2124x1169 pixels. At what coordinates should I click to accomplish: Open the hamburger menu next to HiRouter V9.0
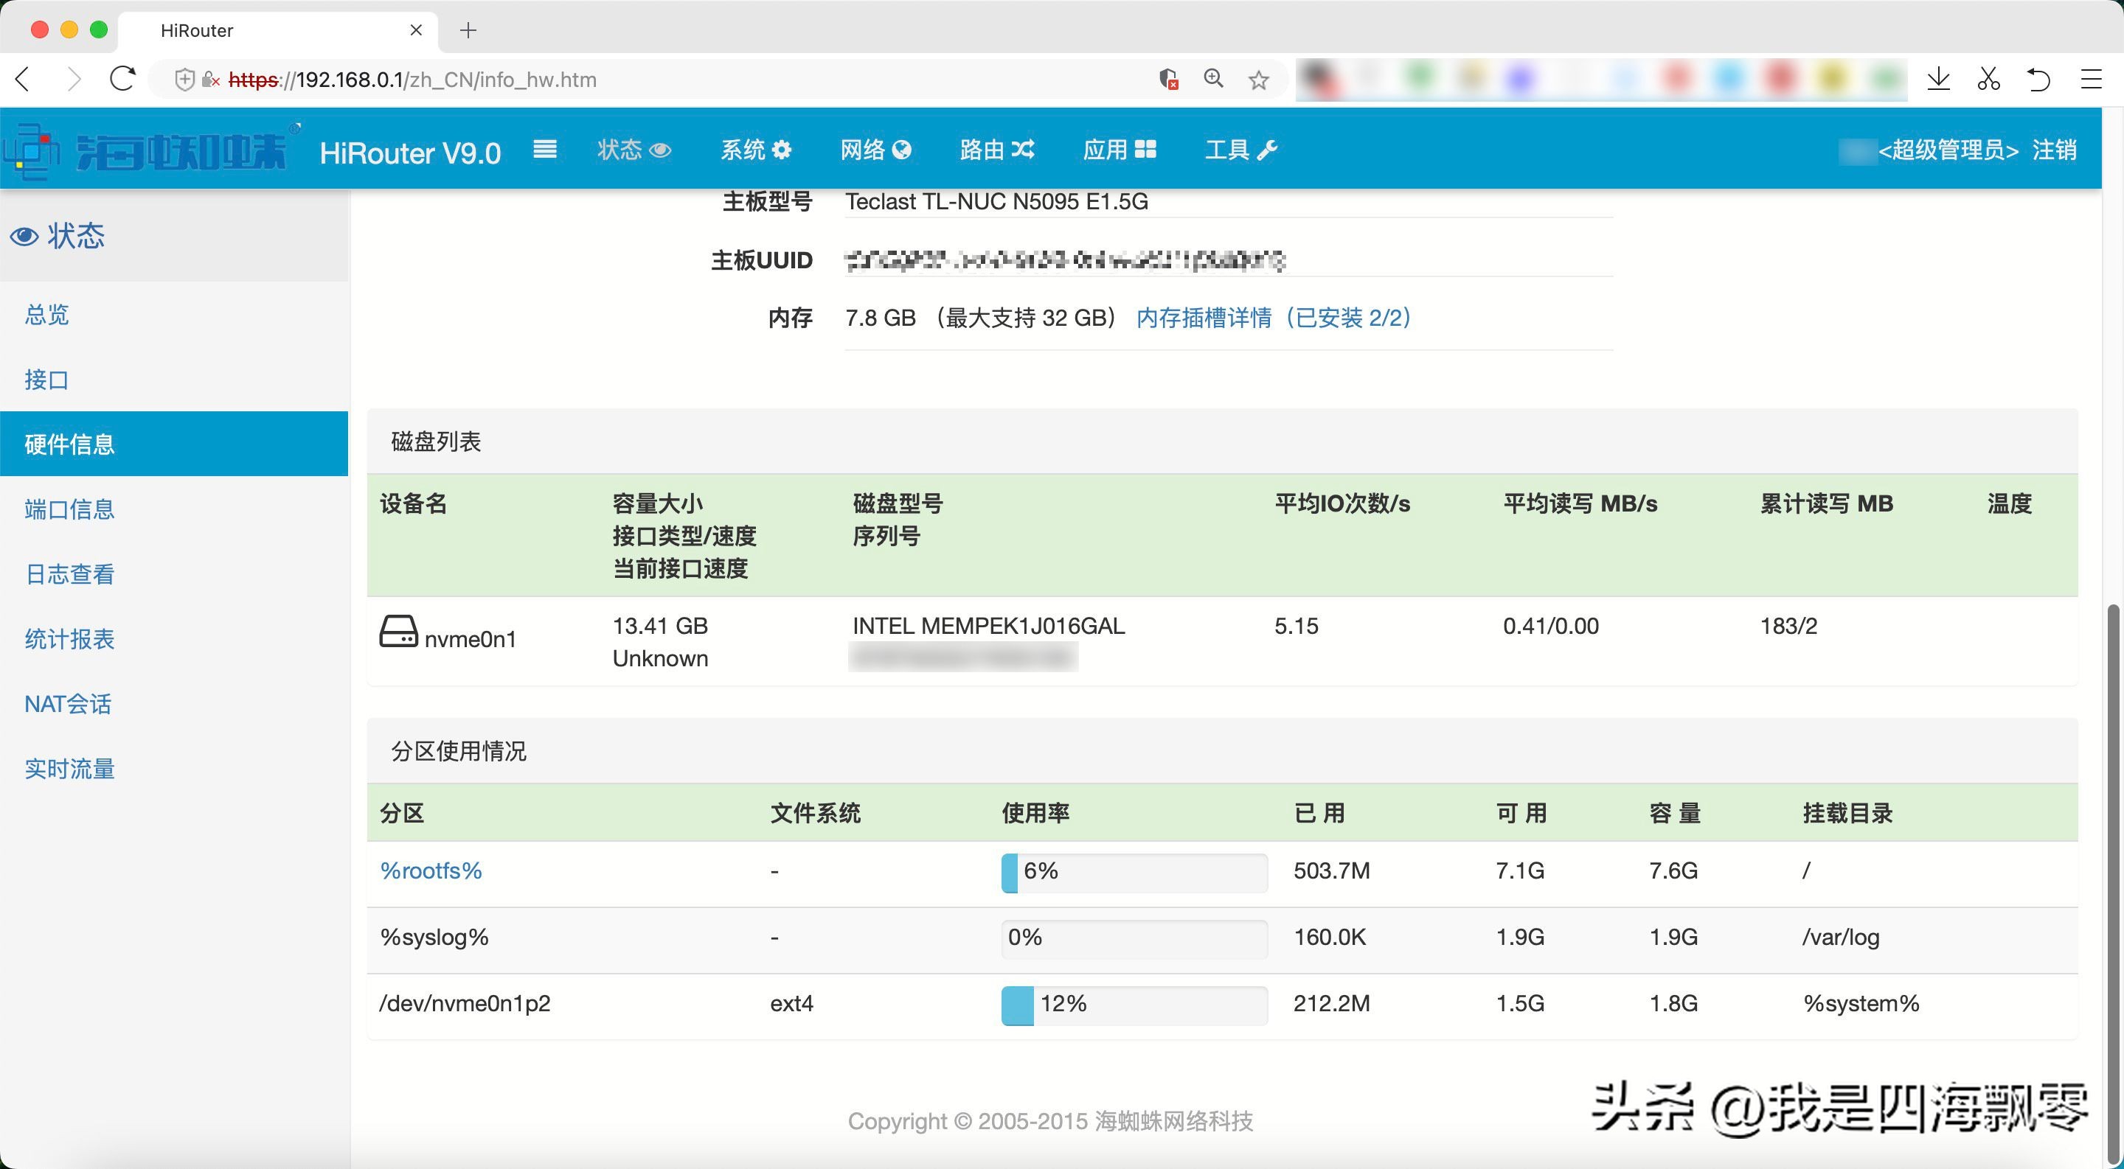pyautogui.click(x=544, y=149)
